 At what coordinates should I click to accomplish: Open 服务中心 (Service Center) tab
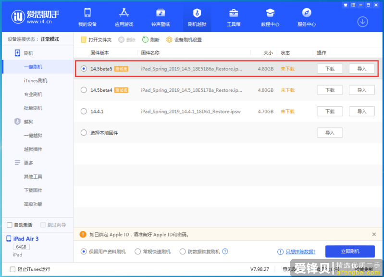[x=306, y=17]
